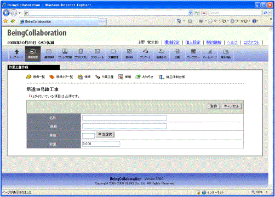Viewport: 275px width, 197px height.
Task: Click the ログアウト link
Action: click(251, 43)
